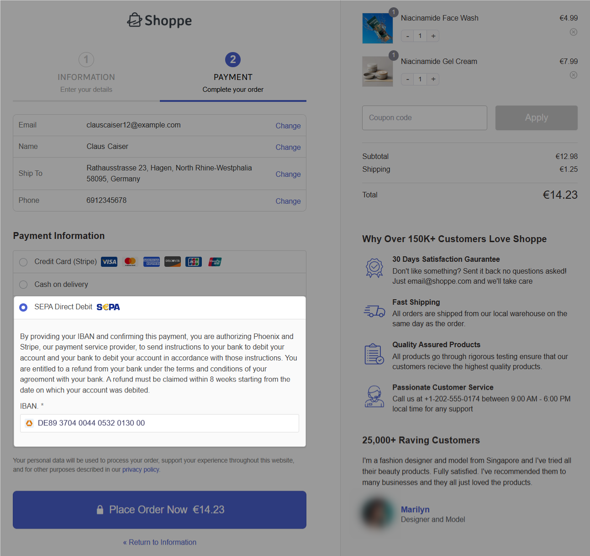This screenshot has height=556, width=590.
Task: Increase Niacinamide Face Wash quantity
Action: click(433, 36)
